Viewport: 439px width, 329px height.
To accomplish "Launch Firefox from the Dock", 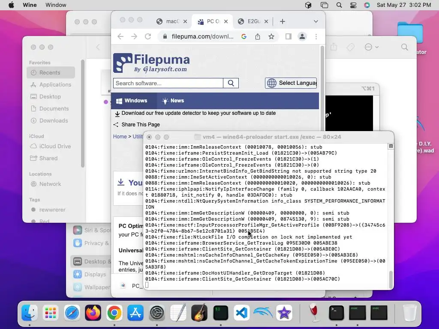I will pyautogui.click(x=93, y=312).
